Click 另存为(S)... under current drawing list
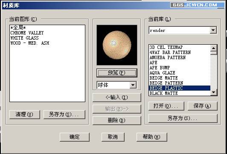The image size is (227, 154). tap(64, 114)
